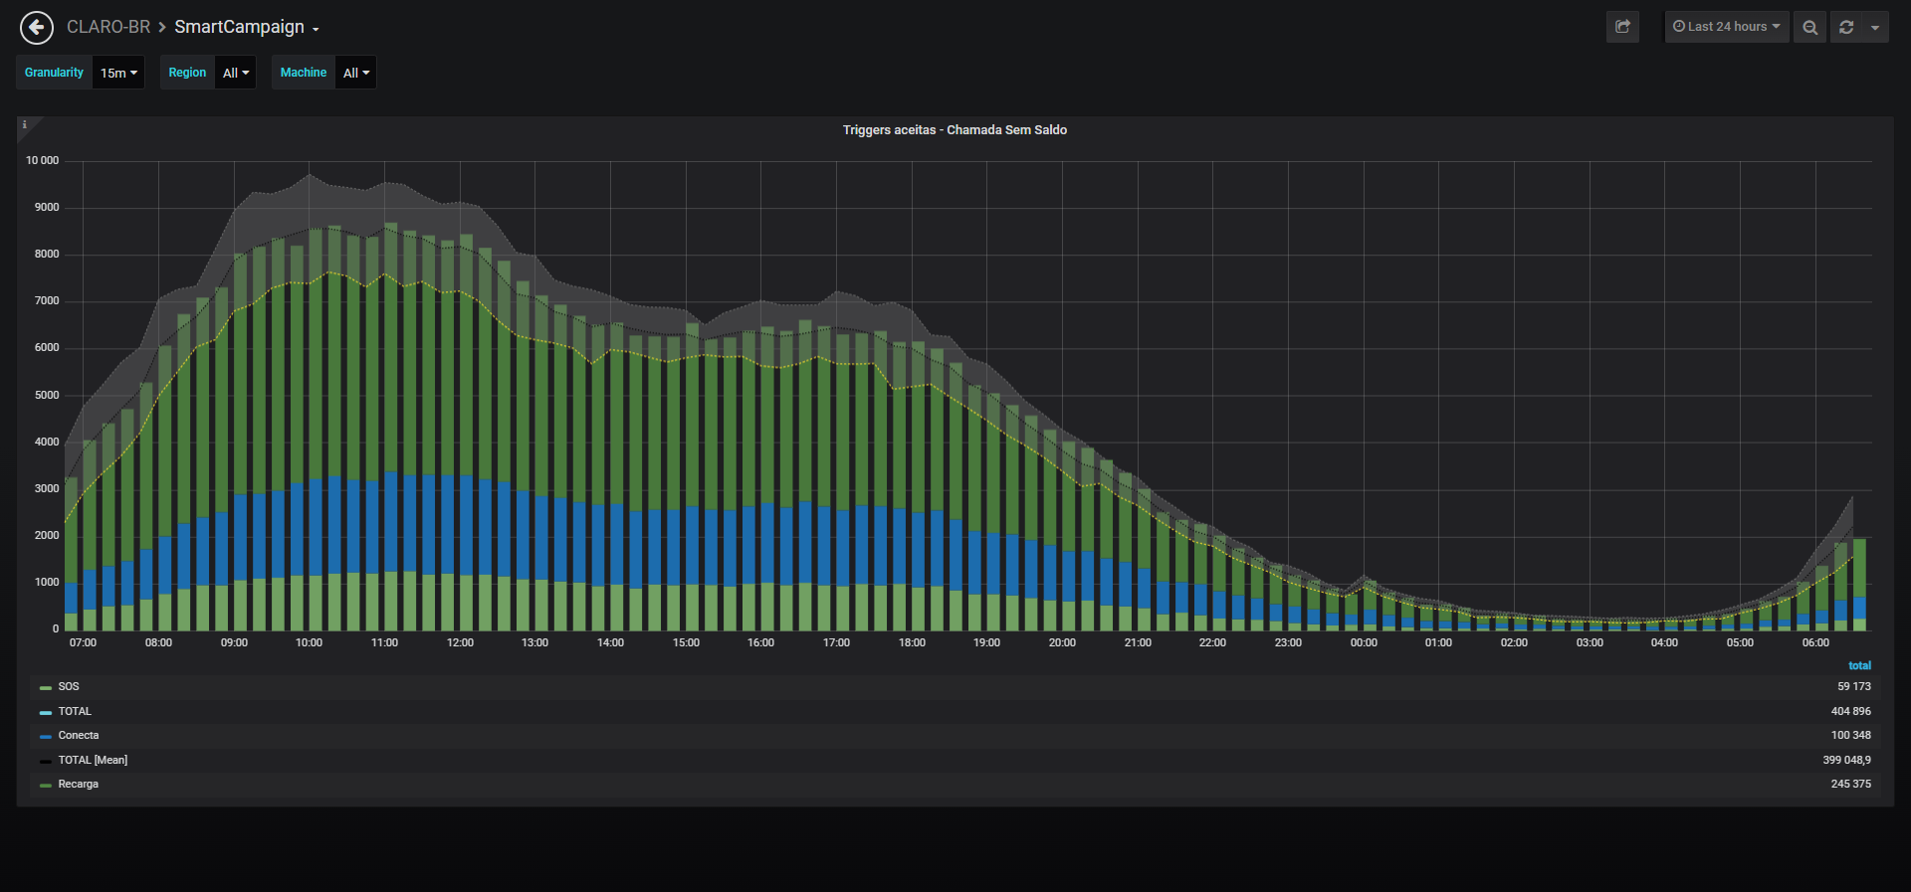Go back using the circled arrow icon
The height and width of the screenshot is (892, 1911).
pyautogui.click(x=37, y=28)
